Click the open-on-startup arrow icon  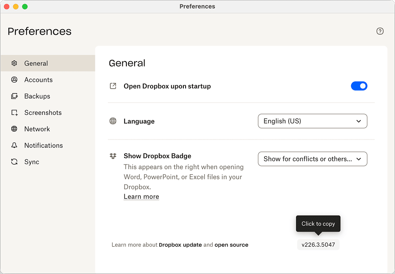click(x=113, y=86)
